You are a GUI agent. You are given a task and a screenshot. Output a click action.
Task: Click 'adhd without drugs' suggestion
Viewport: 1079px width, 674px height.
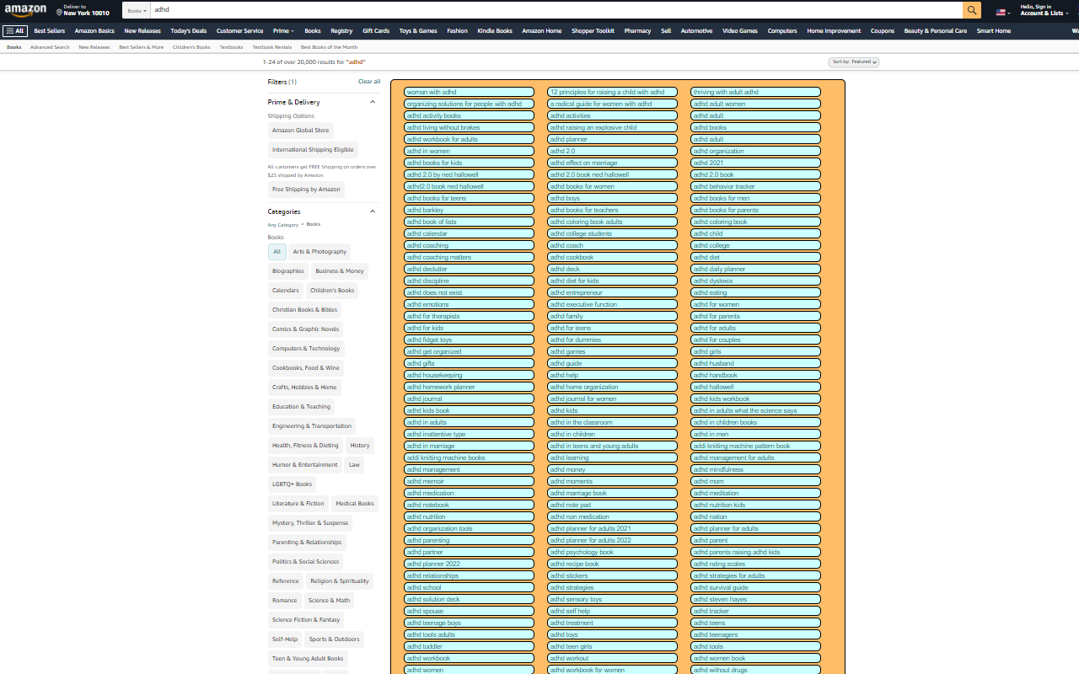point(755,670)
